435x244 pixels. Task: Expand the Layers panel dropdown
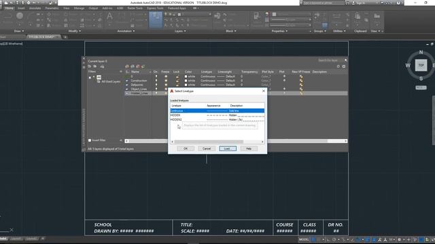[x=180, y=31]
